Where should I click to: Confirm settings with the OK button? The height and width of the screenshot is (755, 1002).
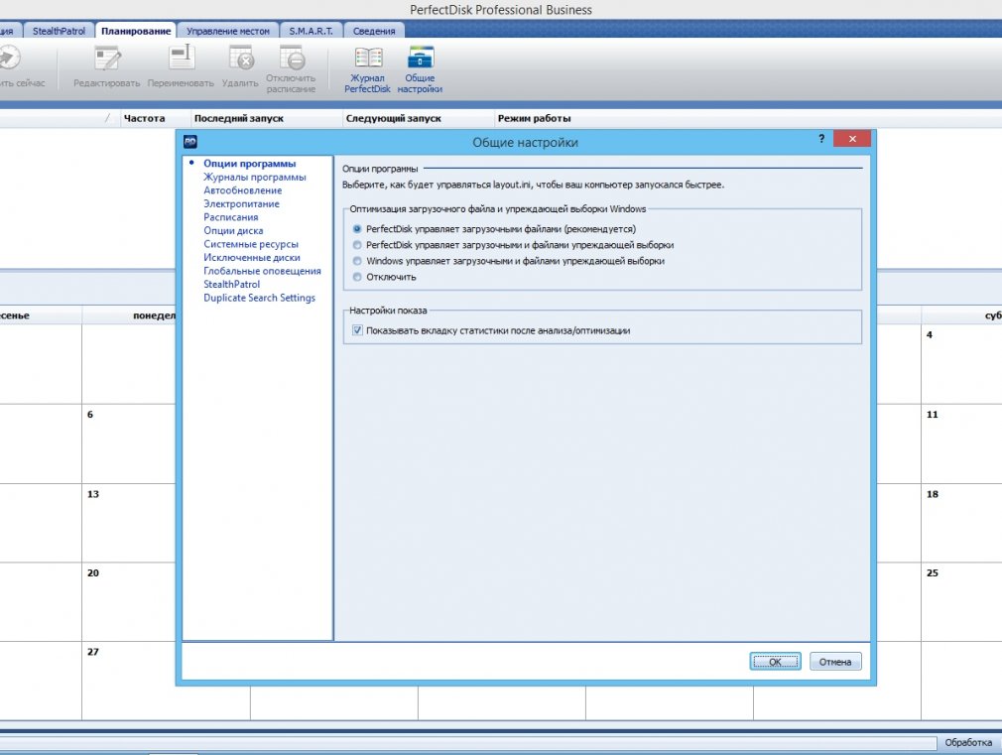[x=775, y=662]
